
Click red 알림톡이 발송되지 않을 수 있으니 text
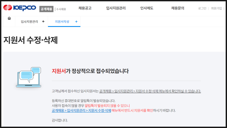tap(107, 106)
